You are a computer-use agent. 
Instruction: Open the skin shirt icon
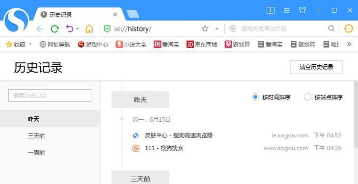tap(303, 10)
